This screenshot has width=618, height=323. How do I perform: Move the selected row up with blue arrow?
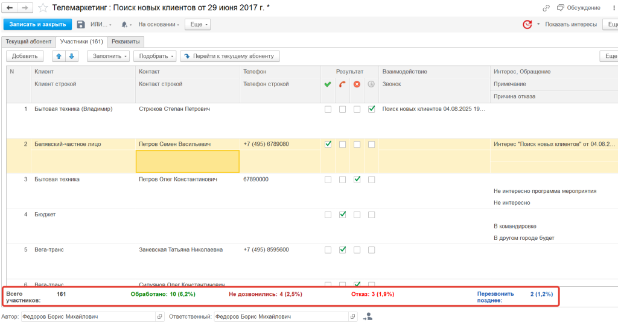[x=59, y=56]
